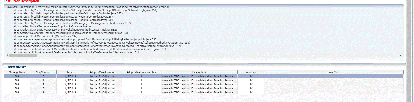Click the scroll left arrow in error description
This screenshot has width=414, height=102.
(7, 55)
